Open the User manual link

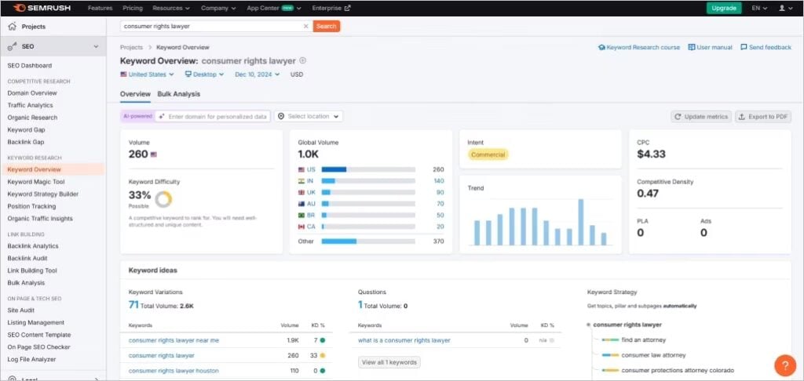[x=710, y=47]
